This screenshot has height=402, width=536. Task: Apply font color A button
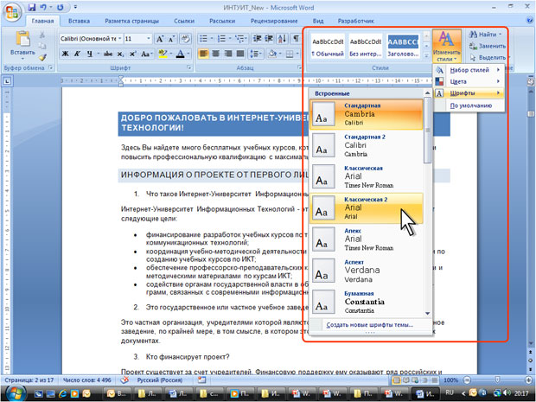(x=180, y=54)
